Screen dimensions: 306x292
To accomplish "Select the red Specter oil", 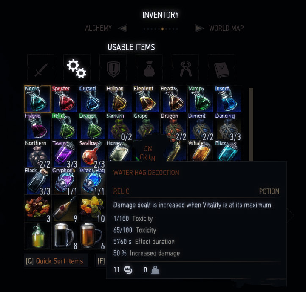I will pos(65,99).
